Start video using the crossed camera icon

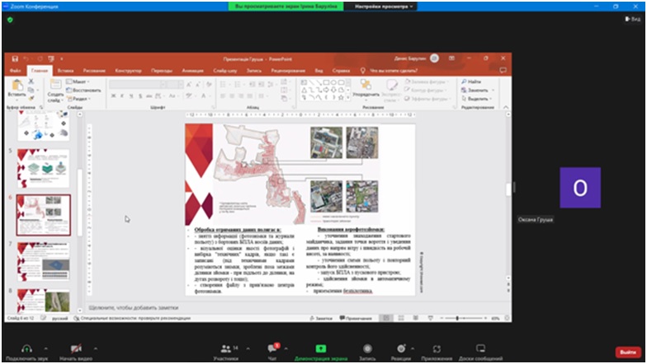[x=76, y=349]
